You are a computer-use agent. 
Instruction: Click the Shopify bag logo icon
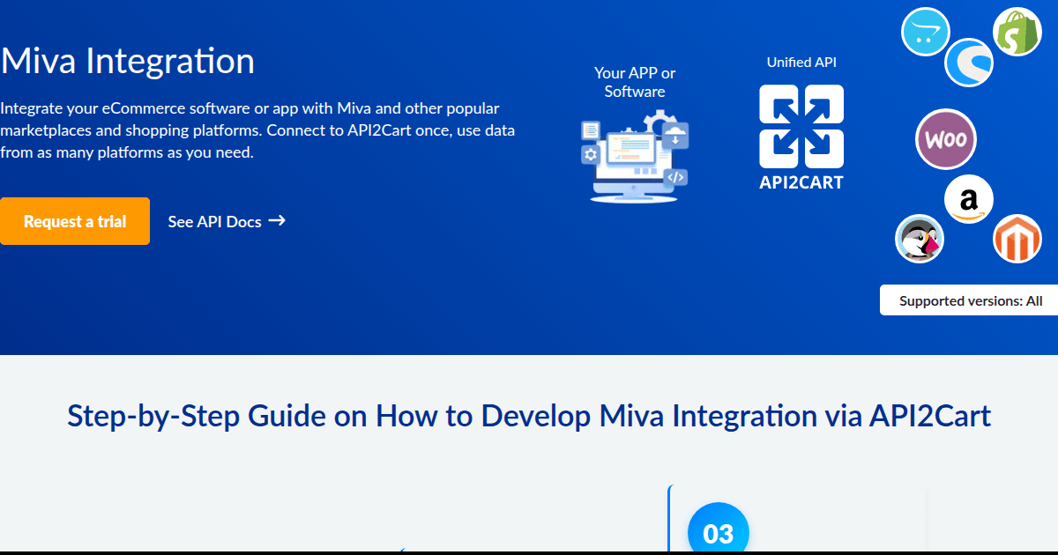[1017, 33]
